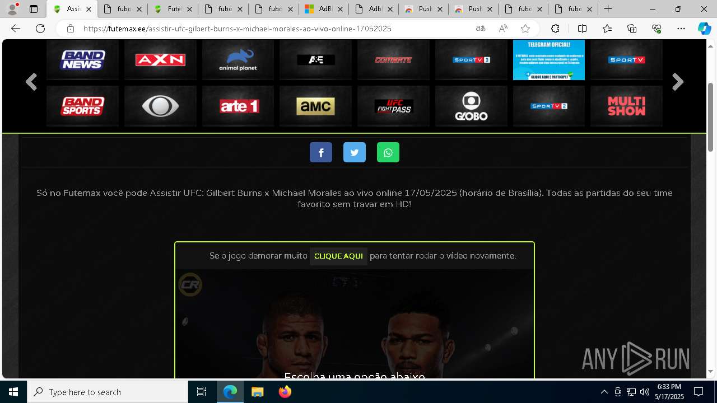The image size is (717, 403).
Task: Select the AMC channel logo
Action: tap(316, 106)
